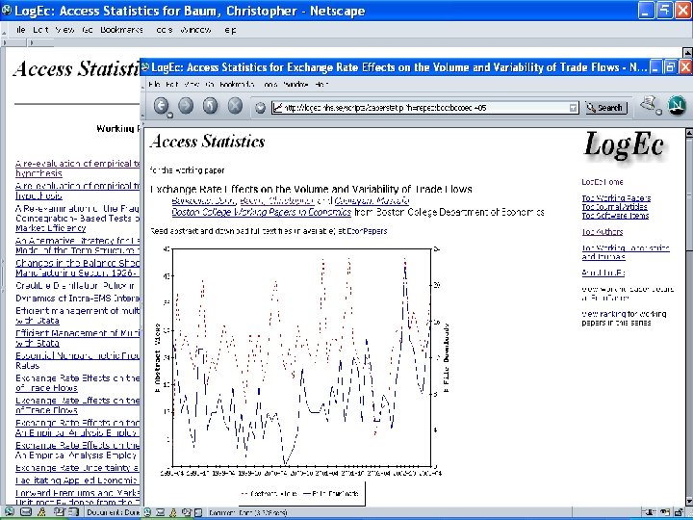Click the Instant Messenger icon in front status bar
Image resolution: width=693 pixels, height=520 pixels.
[173, 512]
